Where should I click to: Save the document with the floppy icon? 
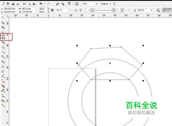coord(13,4)
